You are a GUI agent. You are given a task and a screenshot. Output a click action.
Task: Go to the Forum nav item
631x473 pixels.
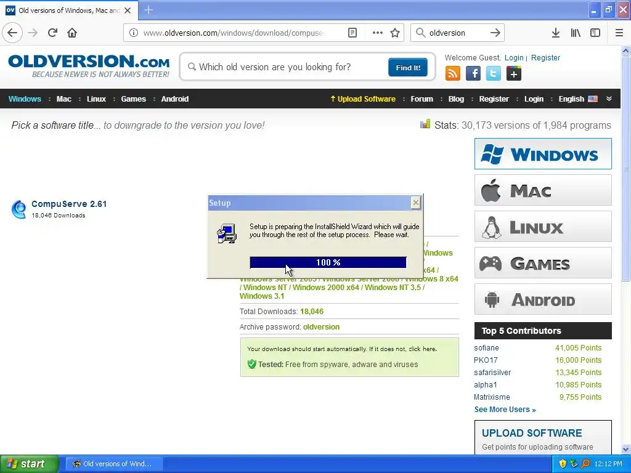point(421,99)
